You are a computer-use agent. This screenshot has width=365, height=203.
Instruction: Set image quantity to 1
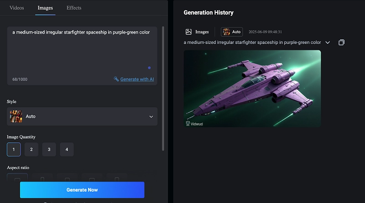pos(14,150)
